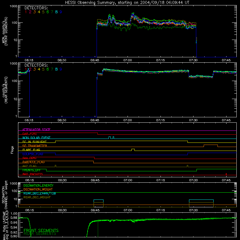Click yellow detector 4 in front segments legend

39,12
